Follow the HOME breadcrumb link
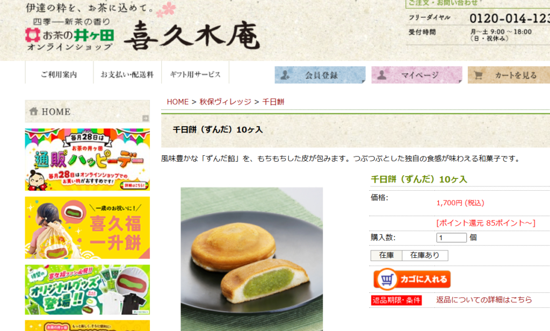This screenshot has height=331, width=550. point(177,102)
